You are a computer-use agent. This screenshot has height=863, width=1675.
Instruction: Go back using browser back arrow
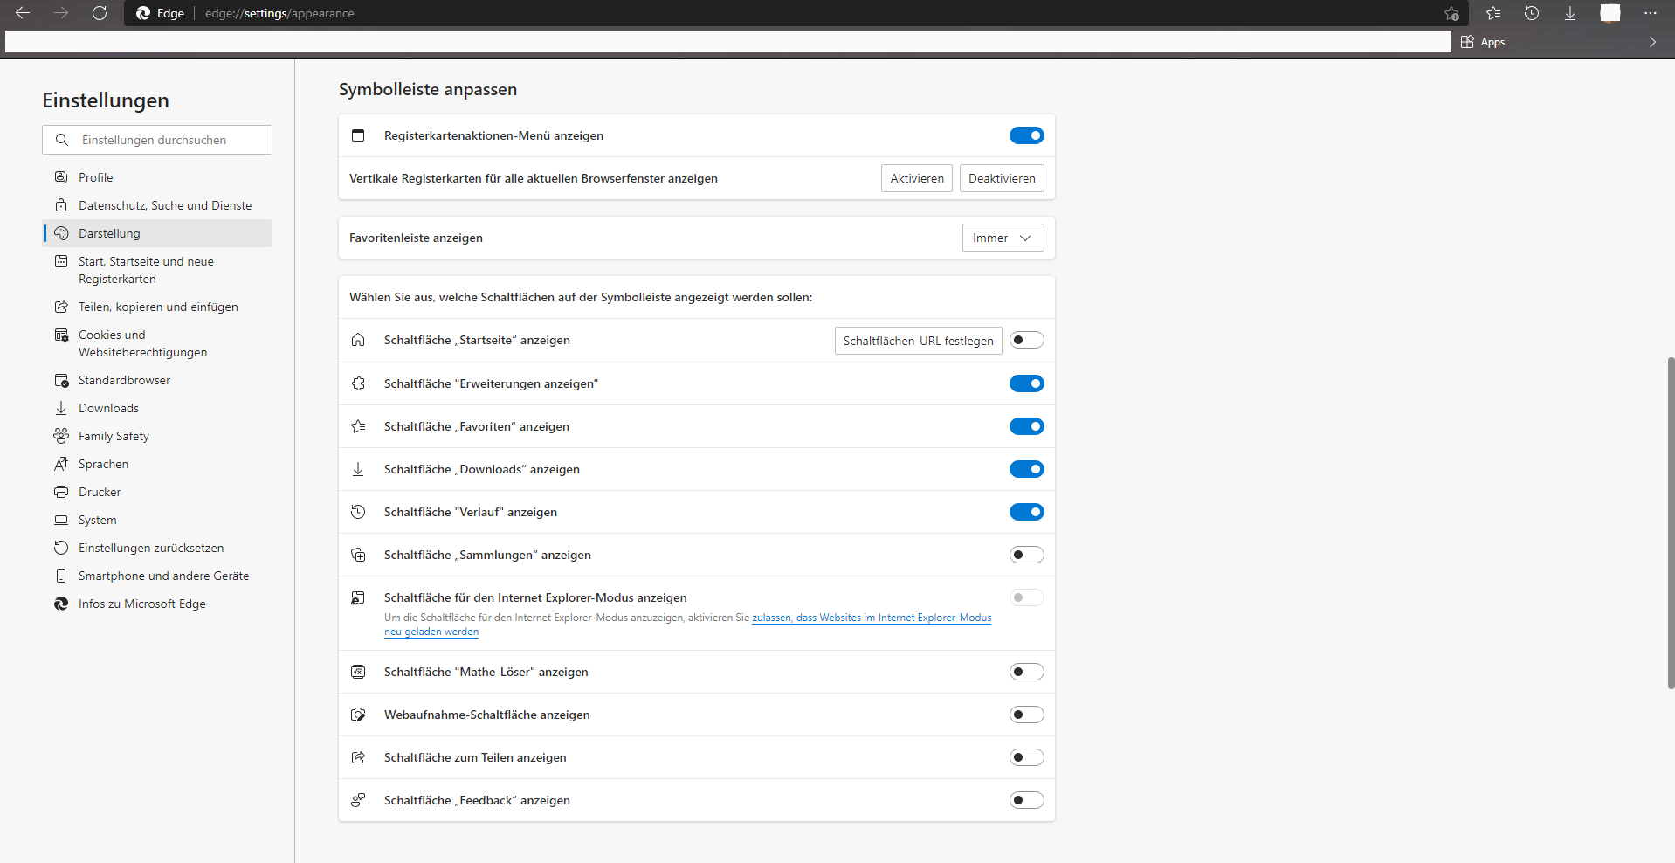23,13
